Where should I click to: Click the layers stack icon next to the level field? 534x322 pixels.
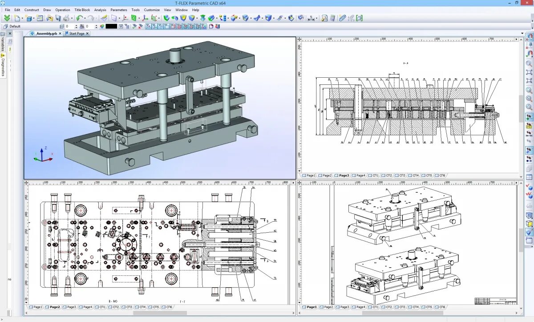61,26
